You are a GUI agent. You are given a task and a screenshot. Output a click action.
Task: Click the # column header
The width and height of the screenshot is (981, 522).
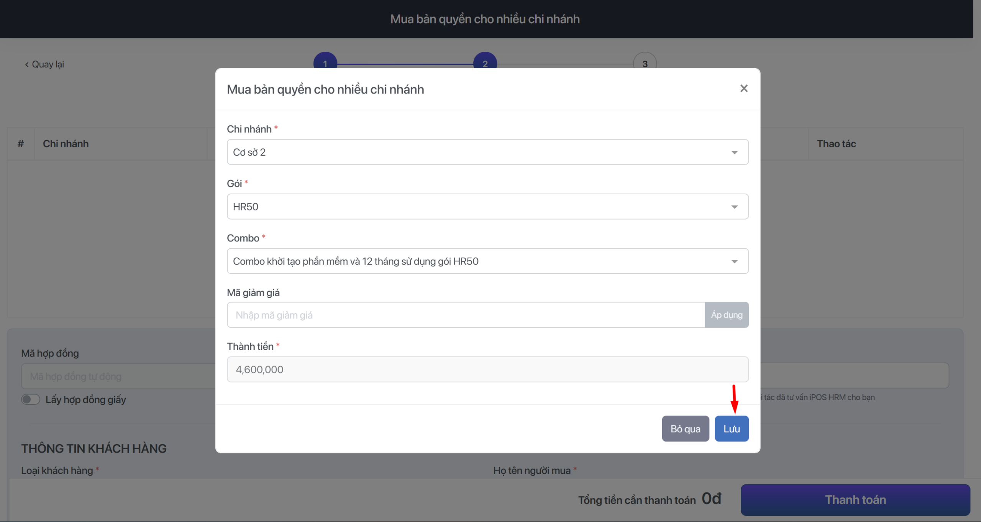click(x=21, y=144)
